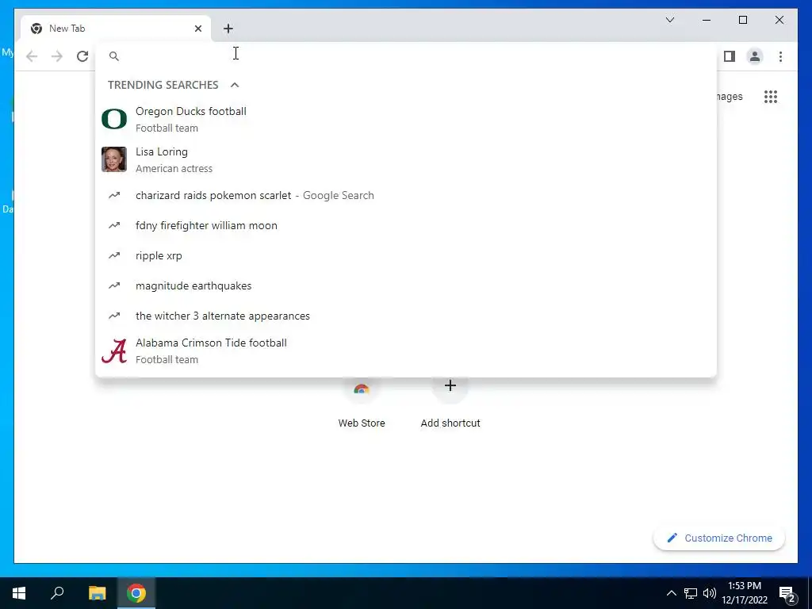Open the side panel
This screenshot has width=812, height=609.
730,56
